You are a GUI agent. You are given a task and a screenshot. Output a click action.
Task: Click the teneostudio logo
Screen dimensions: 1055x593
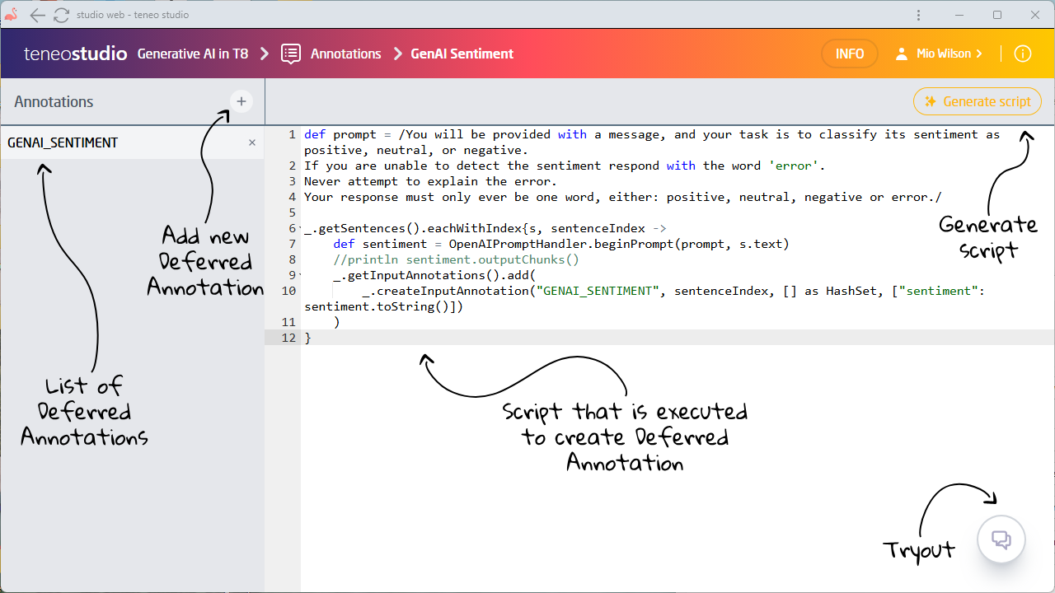pyautogui.click(x=75, y=54)
